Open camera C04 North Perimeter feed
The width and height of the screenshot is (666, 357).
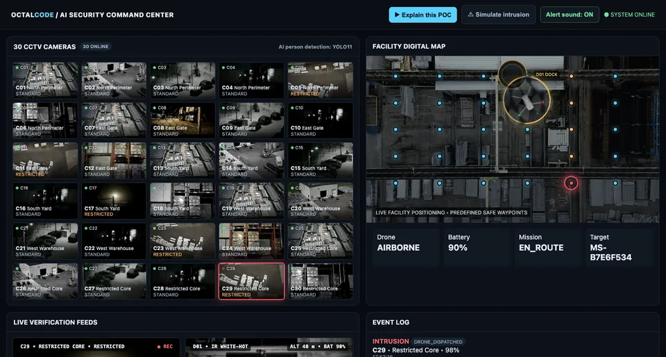252,80
